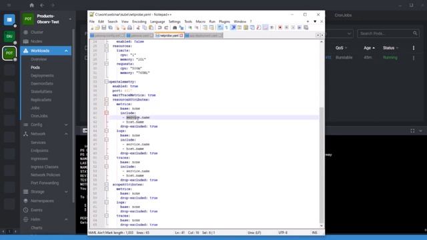Click the Undo arrow icon
This screenshot has height=240, width=427.
[x=159, y=27]
